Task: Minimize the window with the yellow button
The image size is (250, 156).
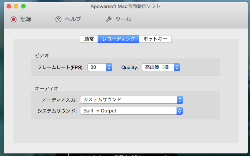Action: point(16,6)
